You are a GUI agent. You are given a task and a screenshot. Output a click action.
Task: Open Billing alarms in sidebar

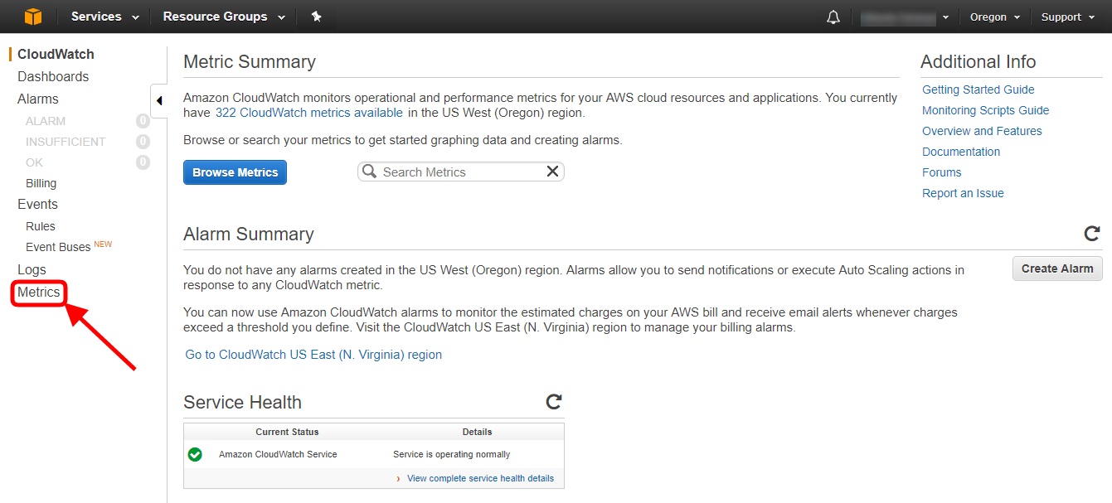tap(41, 183)
